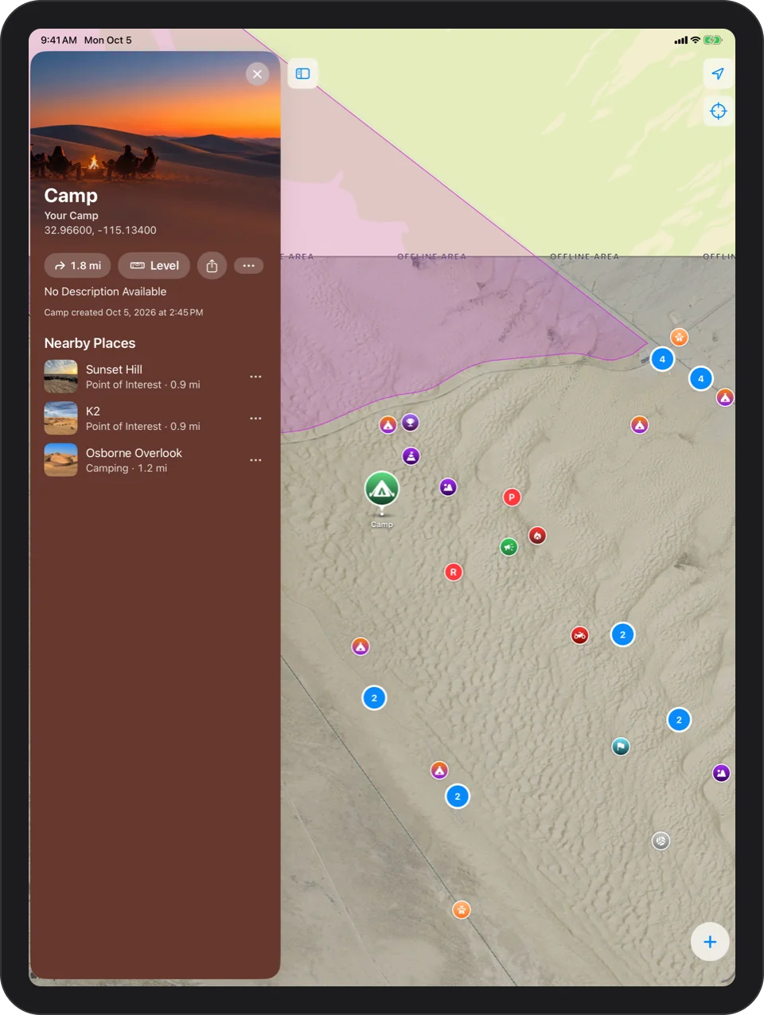Select the purple trophy map marker
This screenshot has height=1015, width=764.
click(x=410, y=423)
